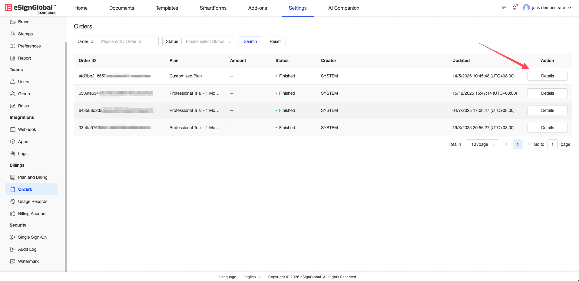Open the notifications bell

(514, 8)
